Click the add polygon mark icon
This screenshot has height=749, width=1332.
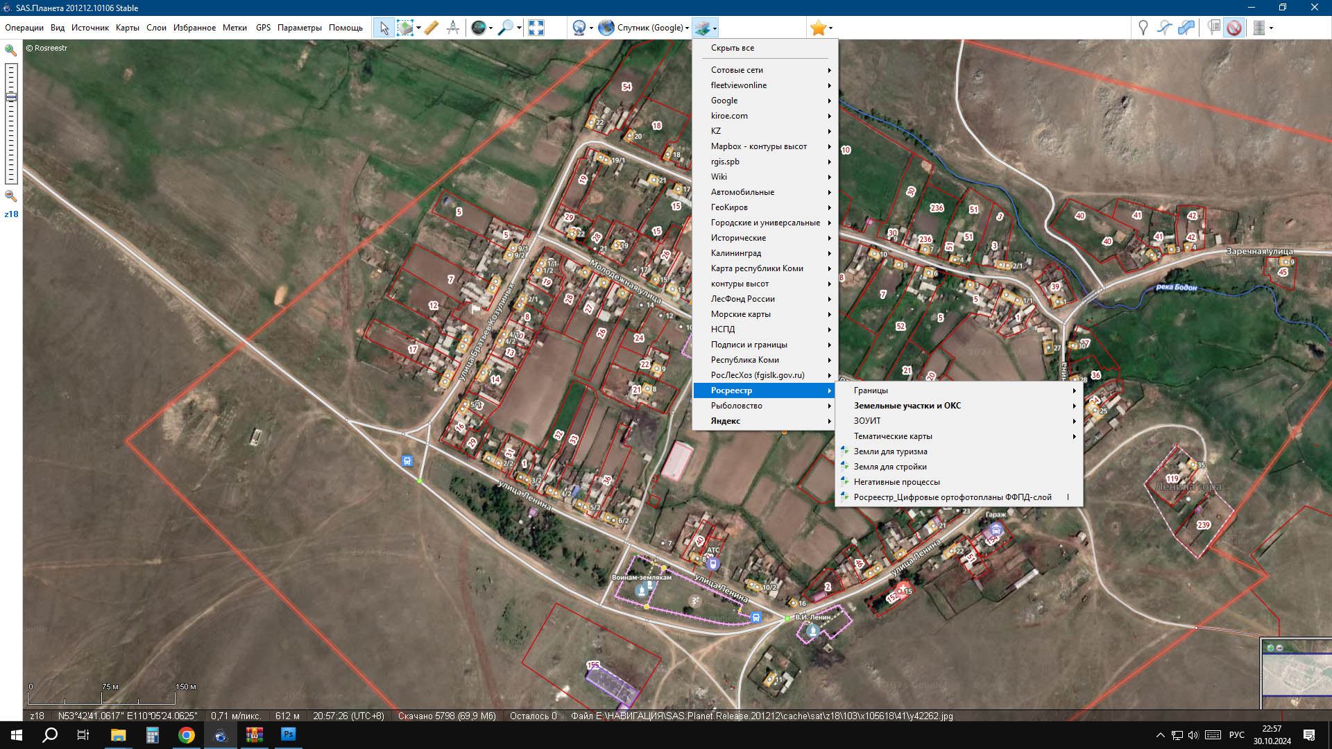coord(1187,28)
